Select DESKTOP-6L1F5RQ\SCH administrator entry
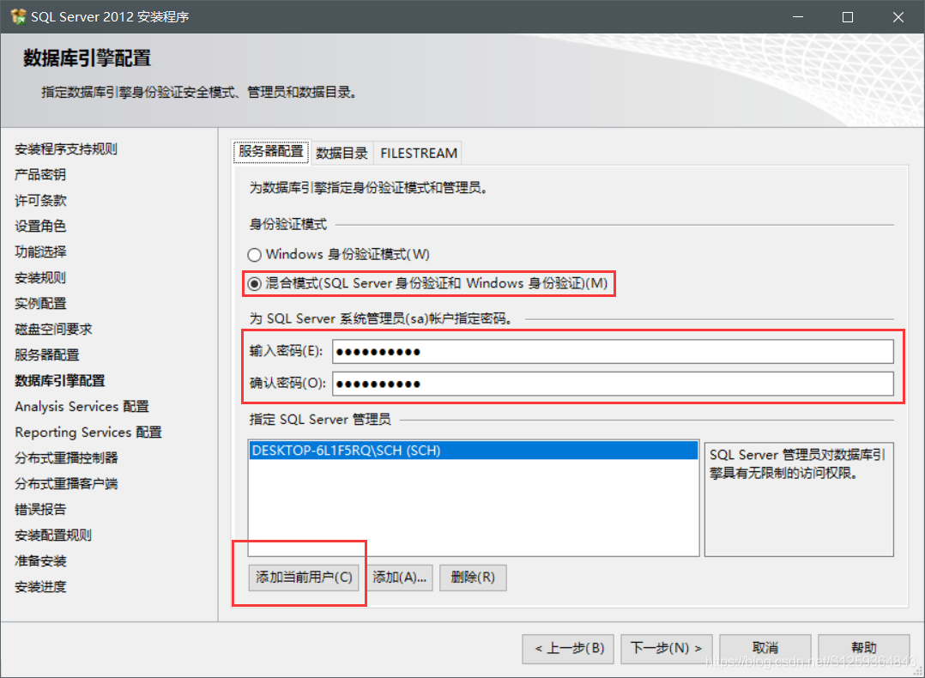The height and width of the screenshot is (678, 925). click(473, 451)
